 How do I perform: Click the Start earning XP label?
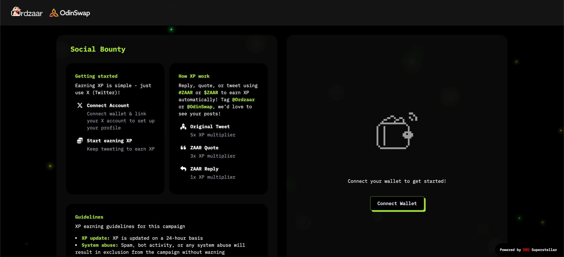(109, 141)
